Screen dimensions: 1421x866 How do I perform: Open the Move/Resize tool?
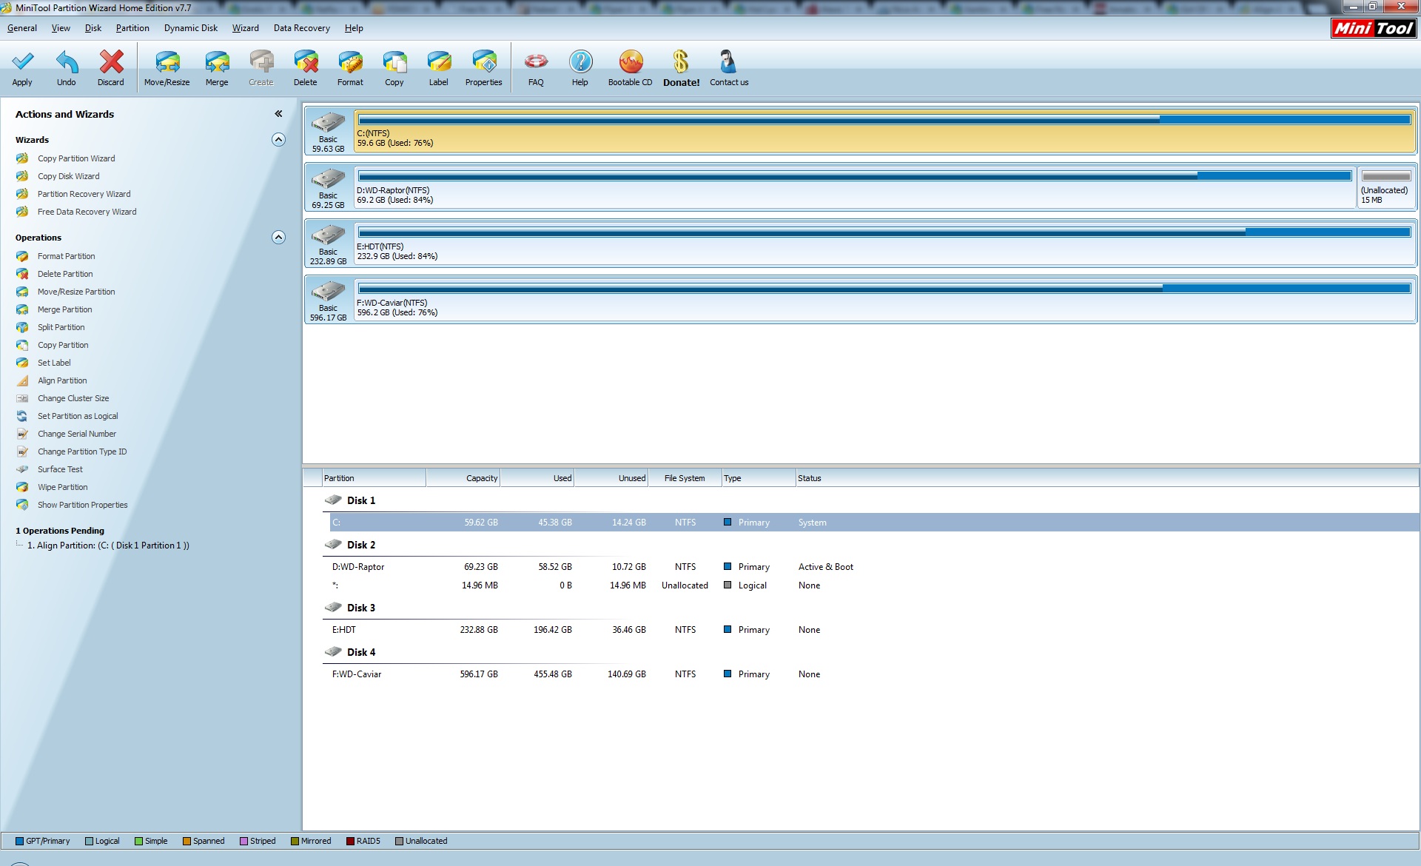(x=167, y=62)
